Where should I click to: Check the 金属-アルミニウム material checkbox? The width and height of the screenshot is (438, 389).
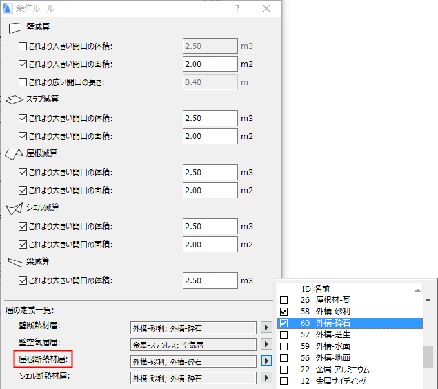284,370
